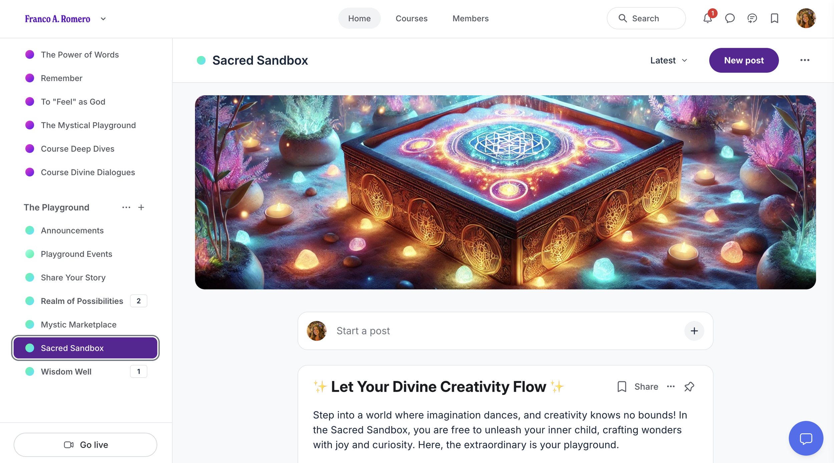
Task: Open the Latest sort dropdown
Action: [x=669, y=60]
